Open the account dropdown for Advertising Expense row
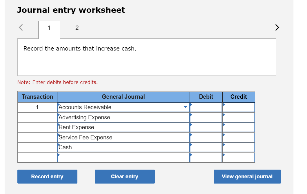Image resolution: width=307 pixels, height=194 pixels. click(185, 117)
